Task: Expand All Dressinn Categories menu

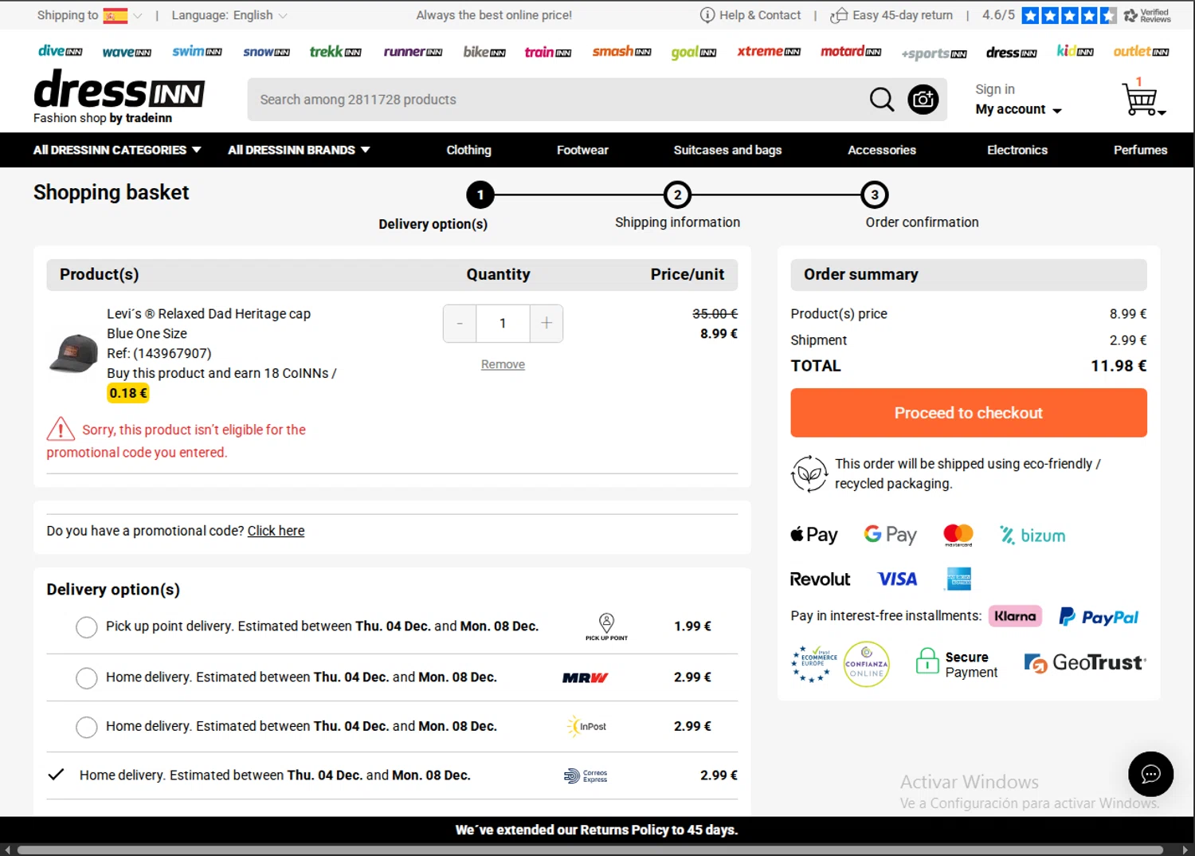Action: tap(117, 150)
